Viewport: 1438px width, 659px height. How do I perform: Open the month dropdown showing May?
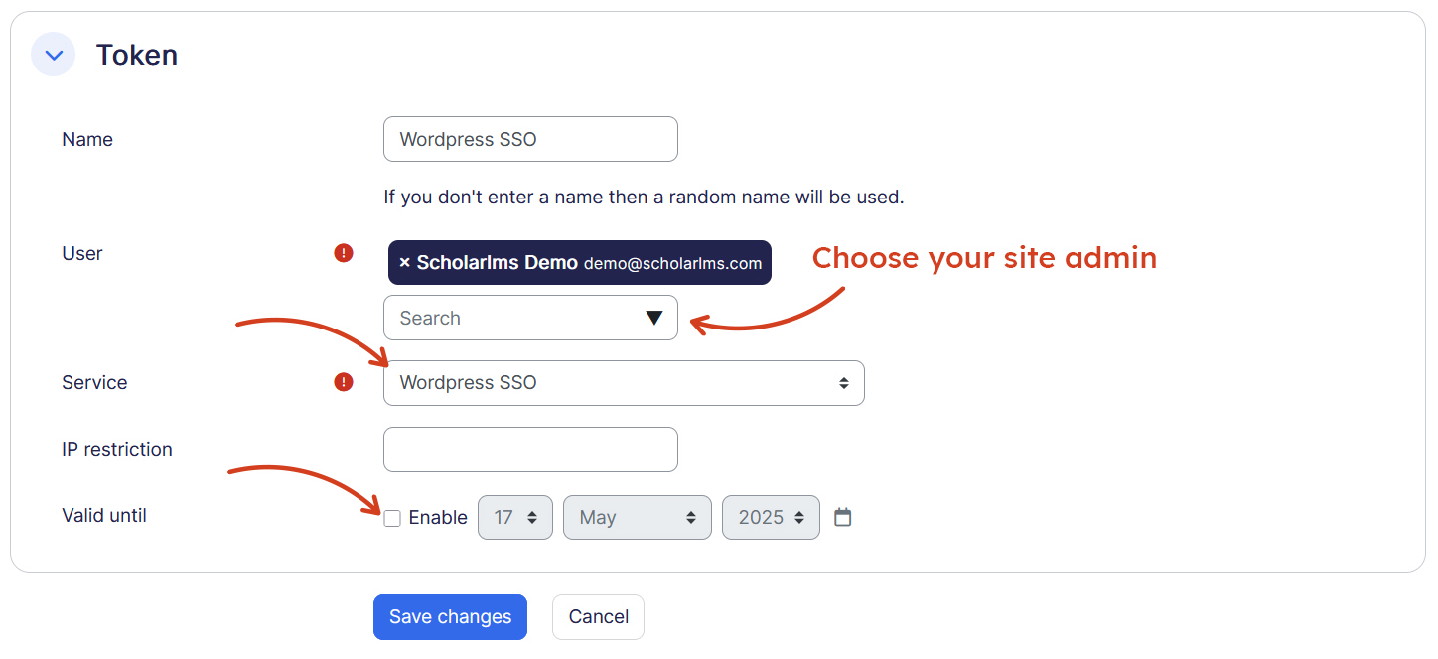pyautogui.click(x=637, y=517)
